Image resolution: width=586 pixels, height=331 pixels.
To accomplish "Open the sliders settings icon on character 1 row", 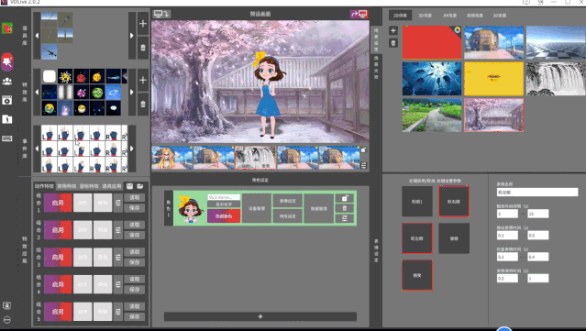I will (344, 218).
